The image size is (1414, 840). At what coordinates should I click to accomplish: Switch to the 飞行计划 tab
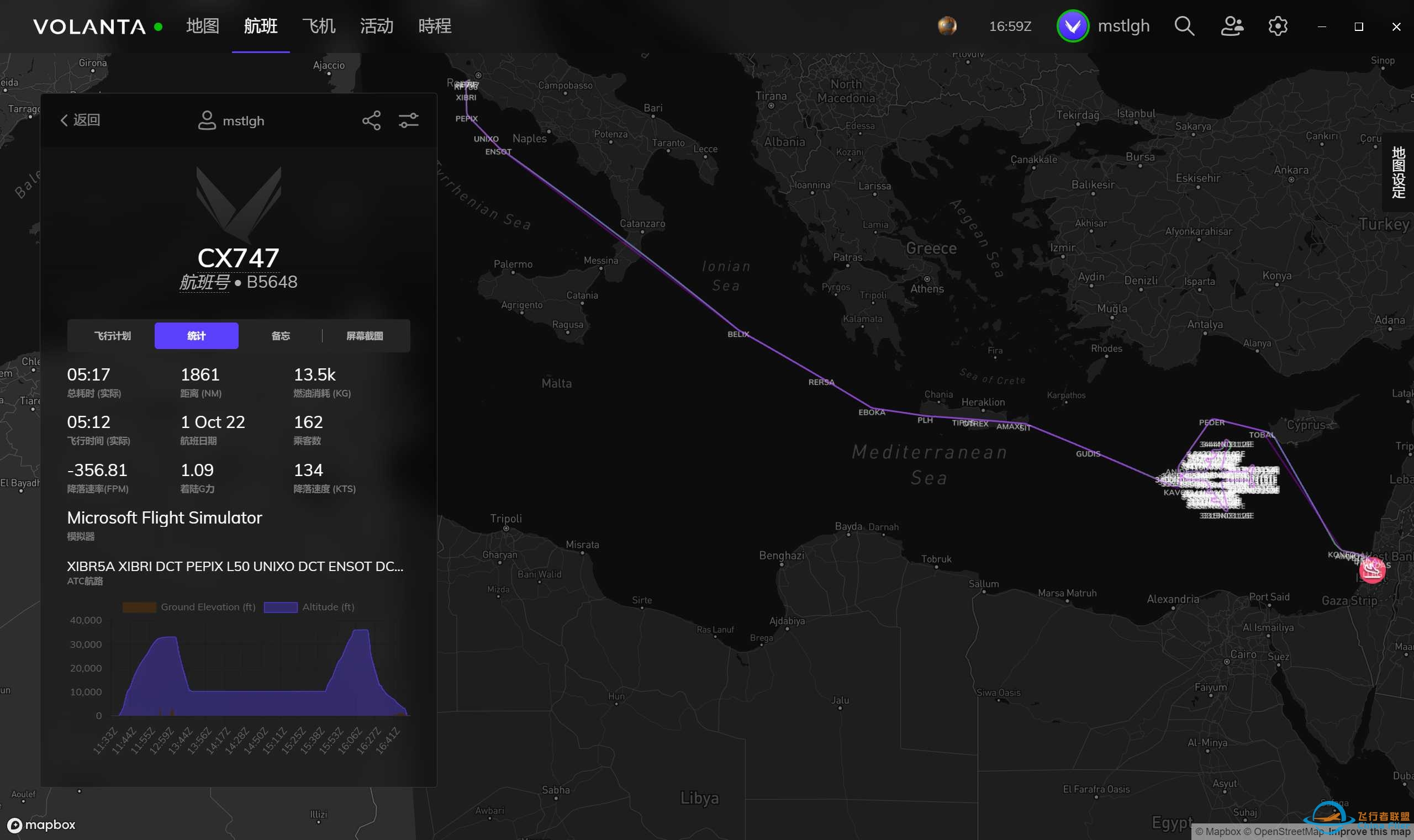coord(112,336)
